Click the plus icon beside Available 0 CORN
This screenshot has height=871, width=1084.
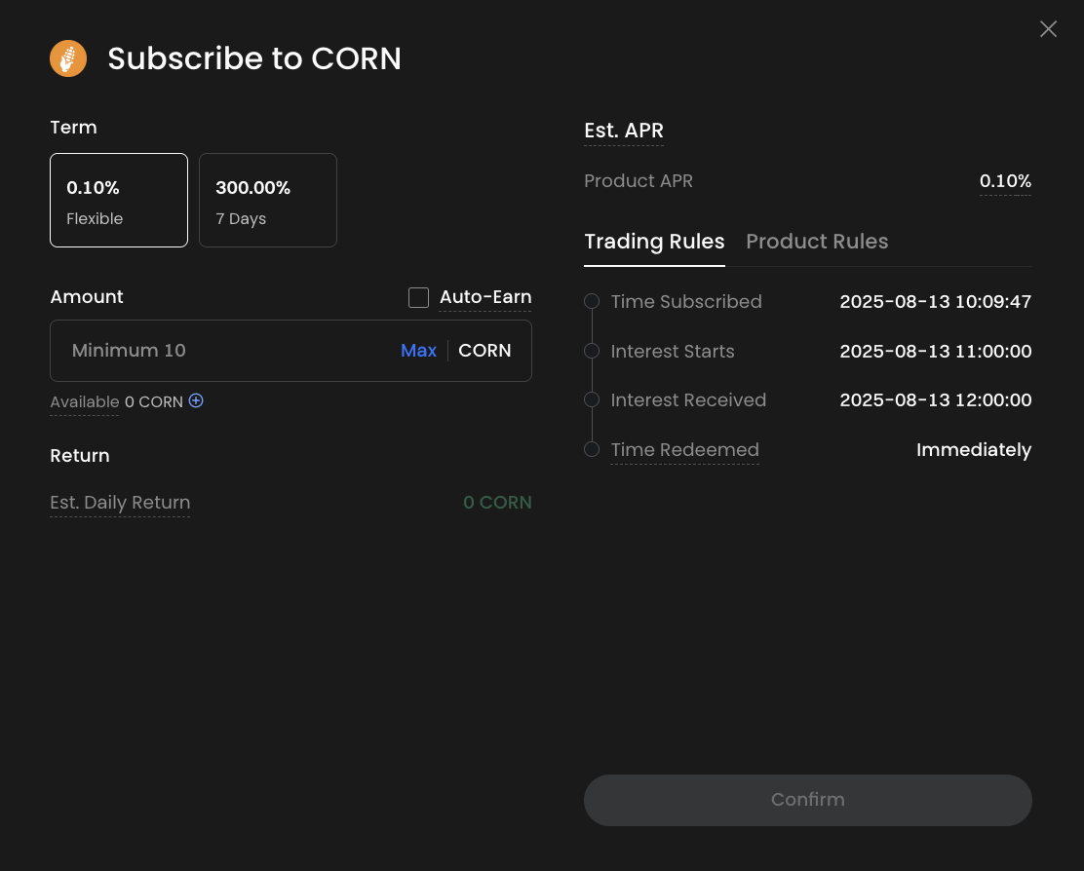pos(196,400)
